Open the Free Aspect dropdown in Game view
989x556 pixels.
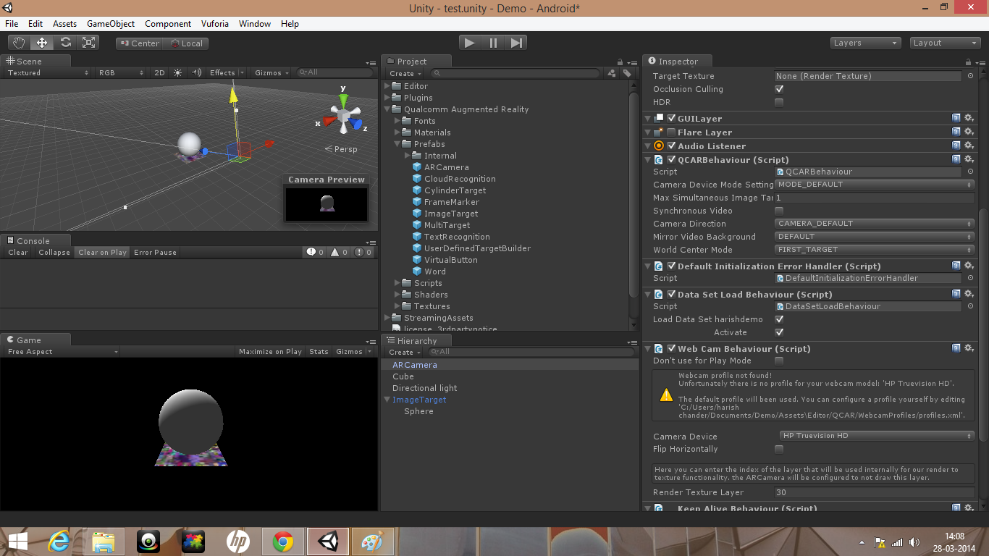[x=62, y=352]
